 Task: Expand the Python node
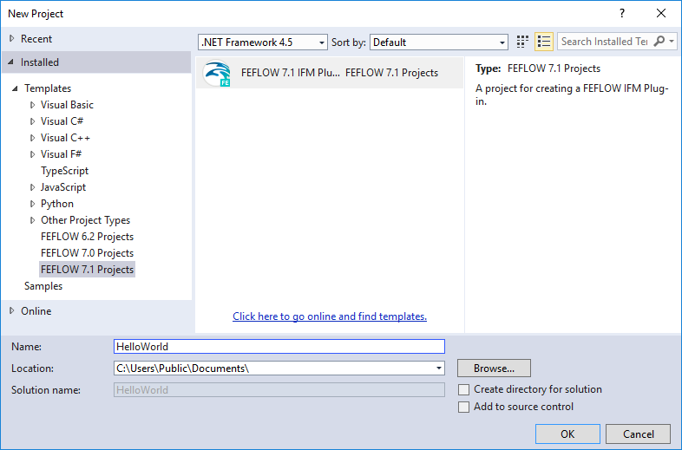click(33, 204)
